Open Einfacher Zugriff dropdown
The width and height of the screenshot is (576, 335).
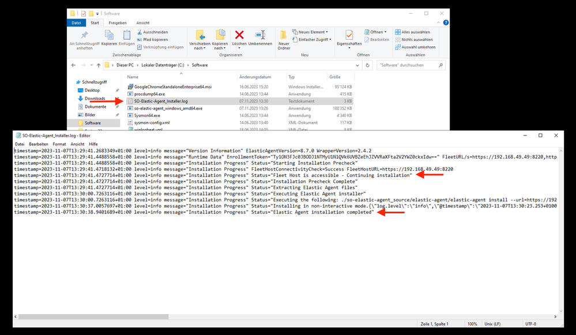coord(311,40)
